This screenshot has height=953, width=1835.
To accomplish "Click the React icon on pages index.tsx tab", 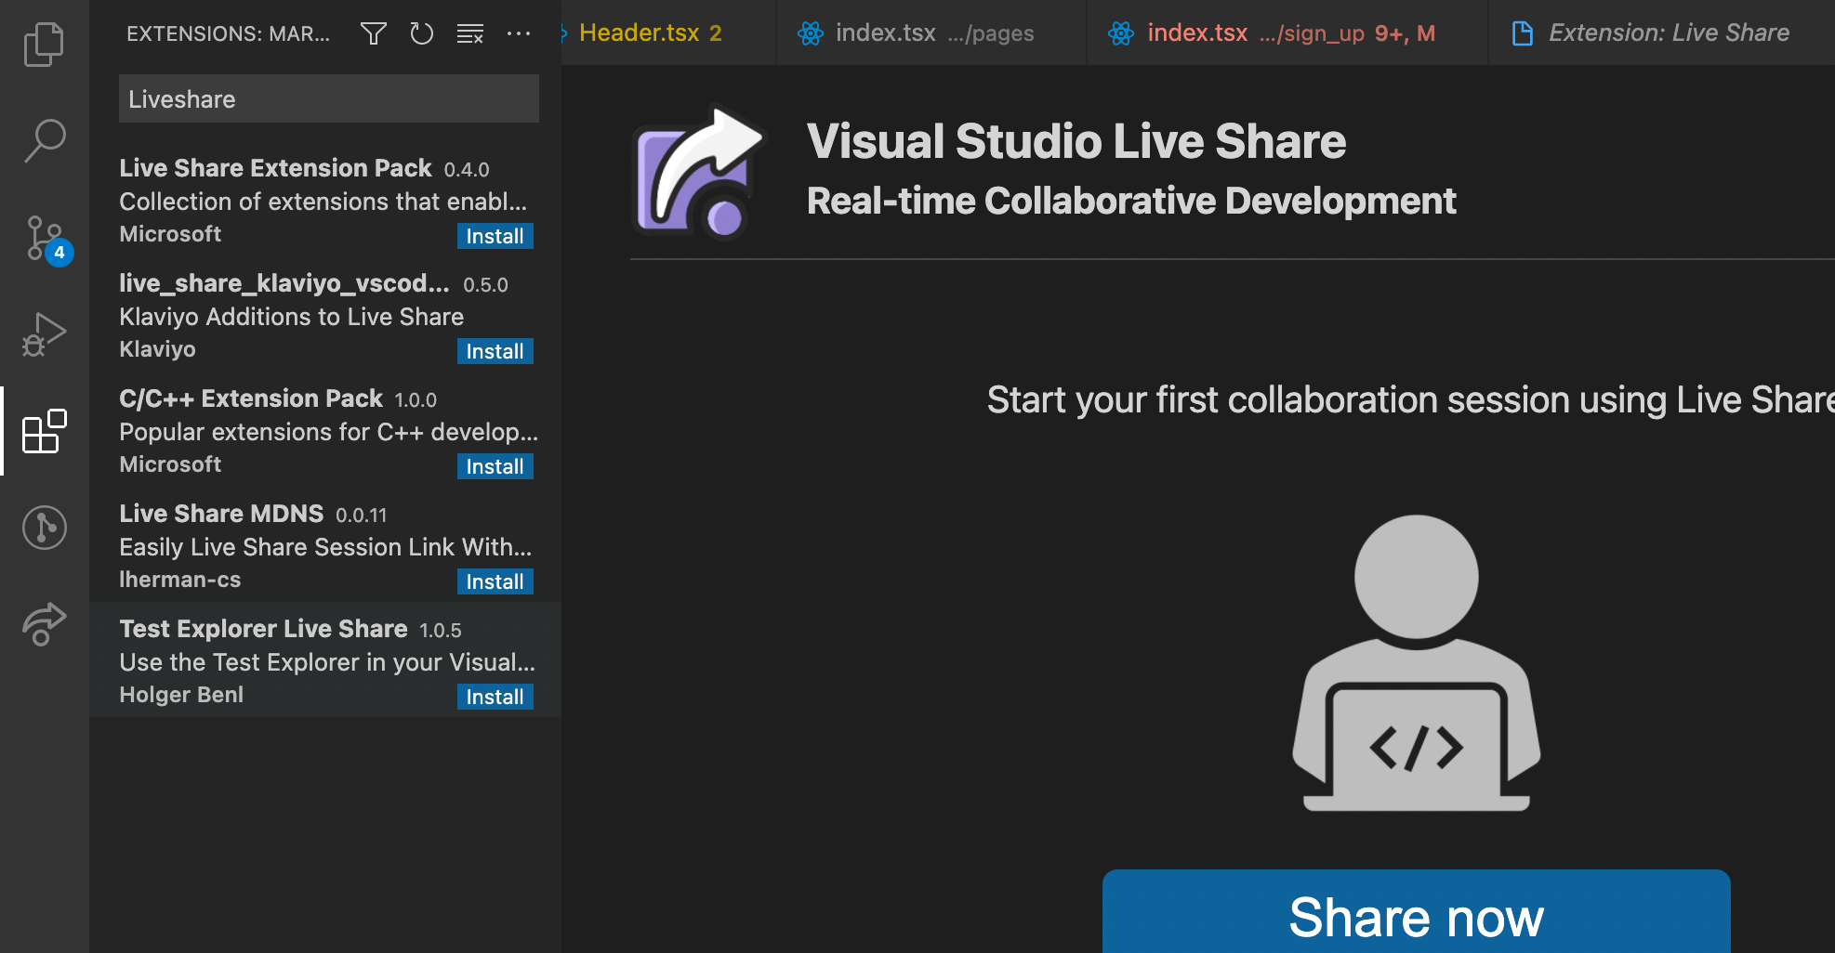I will (x=811, y=34).
